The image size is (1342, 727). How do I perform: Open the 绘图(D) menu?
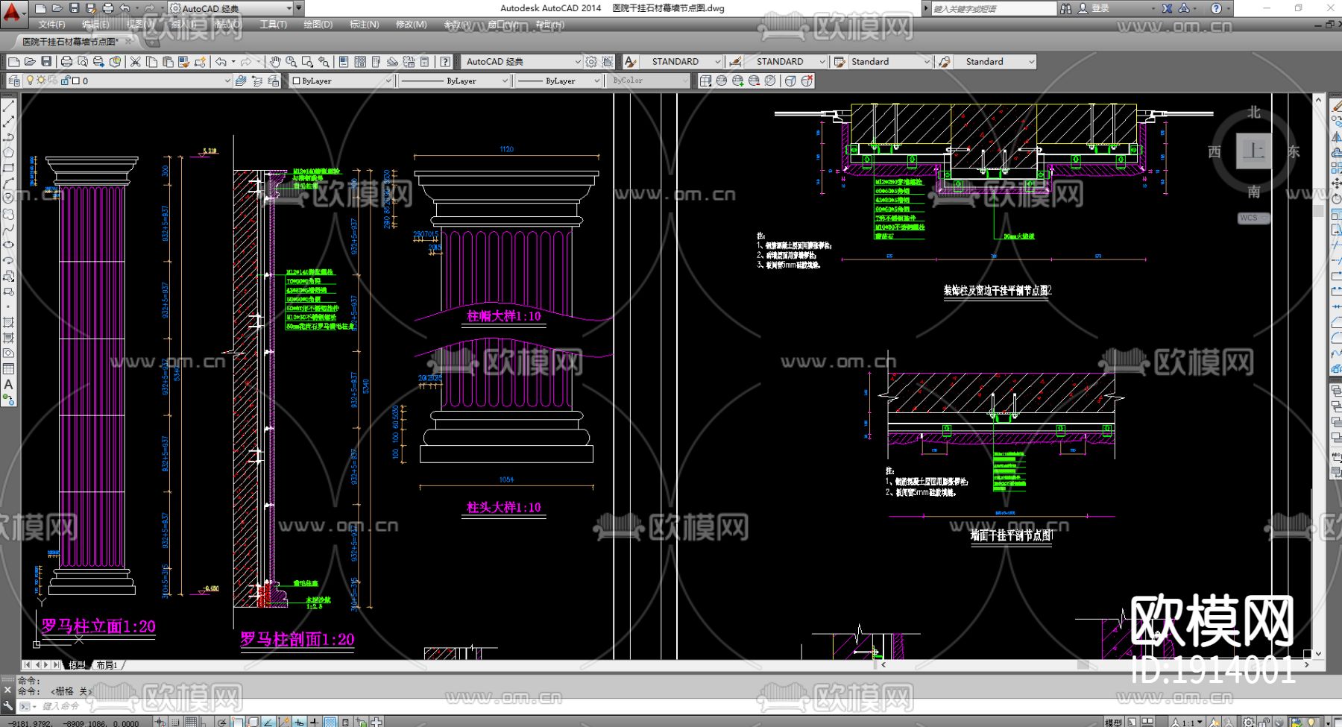(318, 25)
